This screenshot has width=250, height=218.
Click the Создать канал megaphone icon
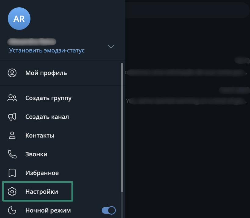point(12,117)
